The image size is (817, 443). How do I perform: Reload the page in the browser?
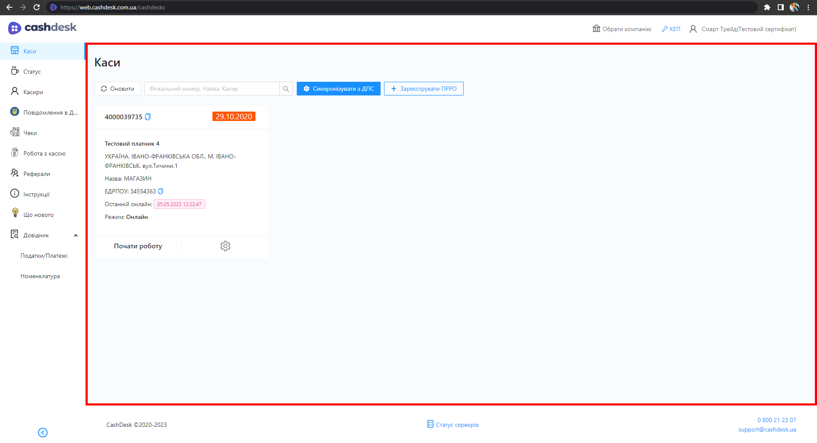pyautogui.click(x=37, y=7)
